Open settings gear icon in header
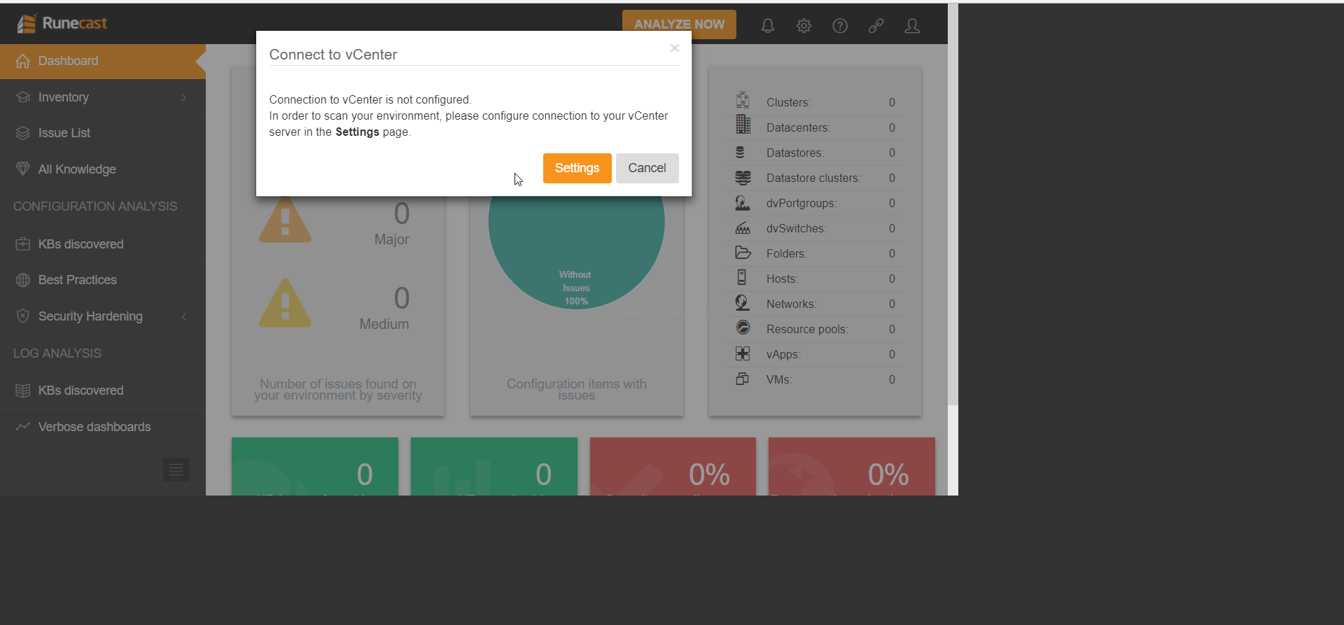This screenshot has width=1344, height=625. coord(804,26)
